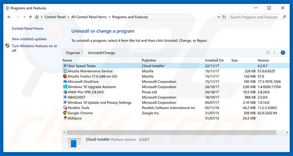Click the All Control Panel Items breadcrumb
Image resolution: width=293 pixels, height=156 pixels.
click(89, 17)
